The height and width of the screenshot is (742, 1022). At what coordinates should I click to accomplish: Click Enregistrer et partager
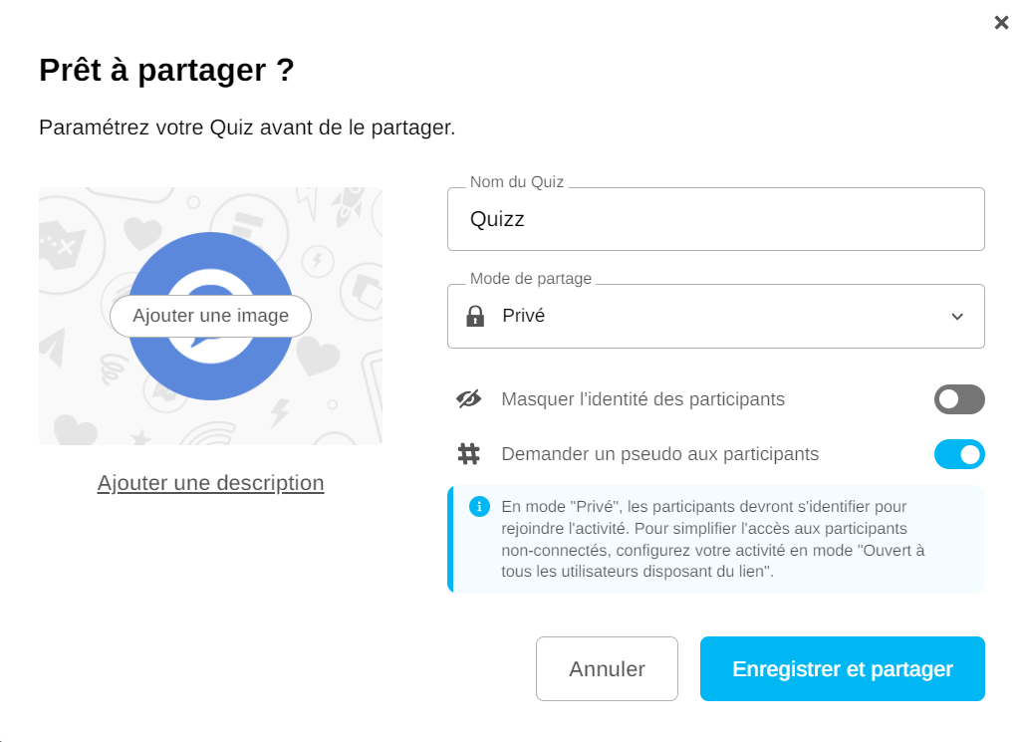pos(842,669)
